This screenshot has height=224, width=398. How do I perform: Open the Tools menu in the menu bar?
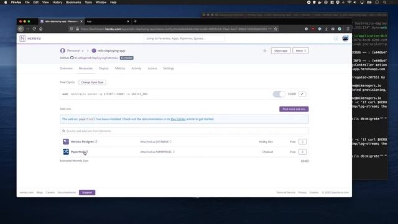[x=88, y=2]
